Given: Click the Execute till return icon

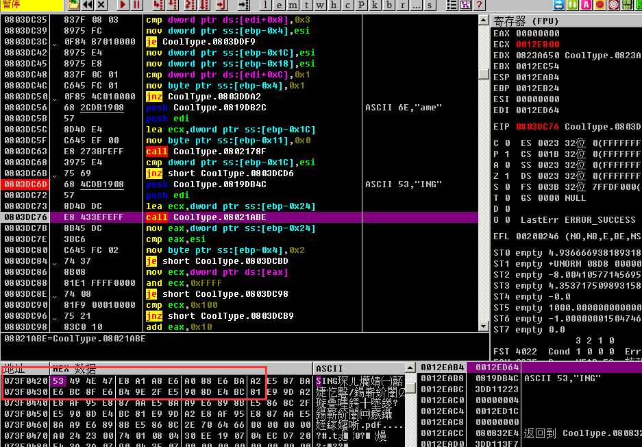Looking at the screenshot, I should click(220, 5).
